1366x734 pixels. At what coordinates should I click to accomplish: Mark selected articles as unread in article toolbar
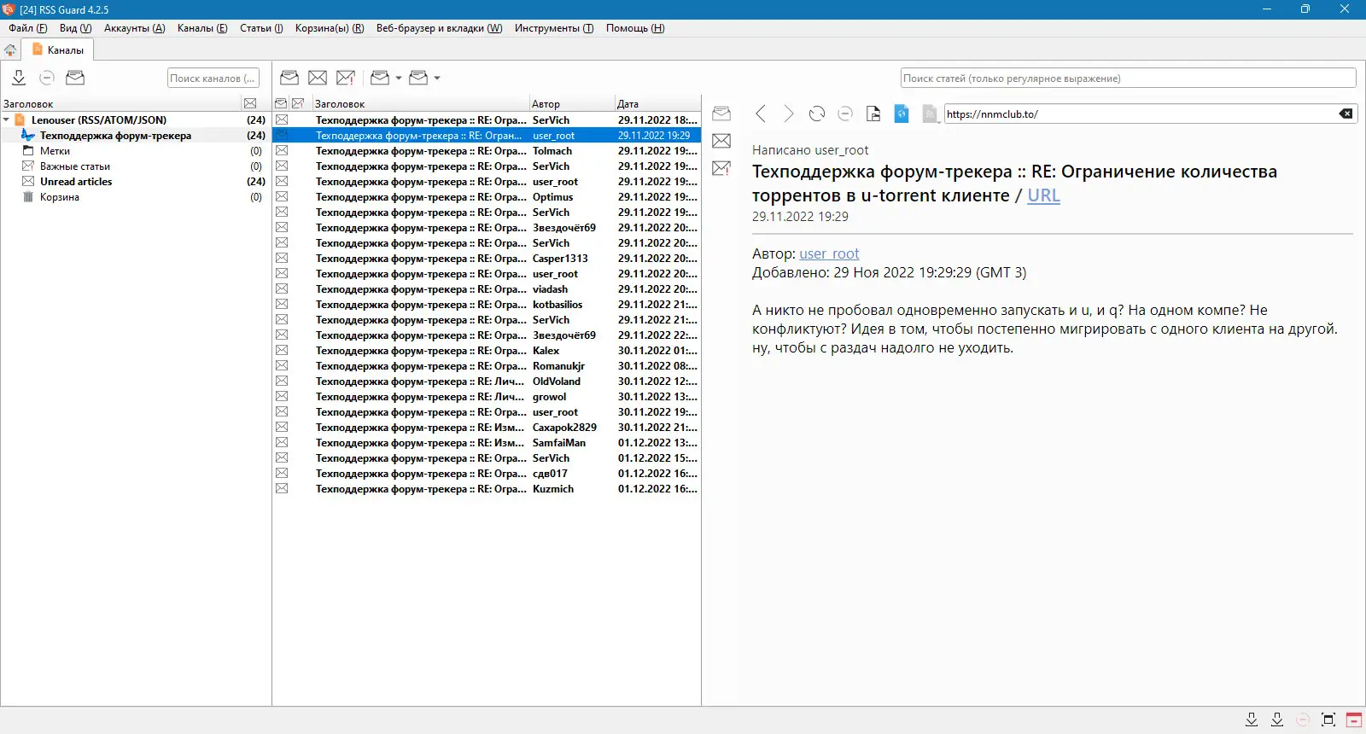318,78
